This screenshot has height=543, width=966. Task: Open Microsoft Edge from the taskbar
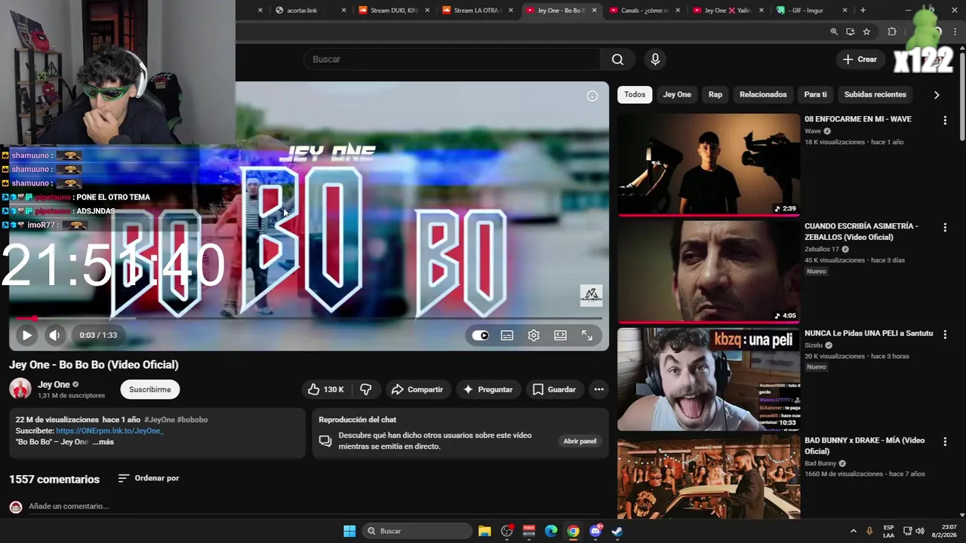click(x=551, y=531)
